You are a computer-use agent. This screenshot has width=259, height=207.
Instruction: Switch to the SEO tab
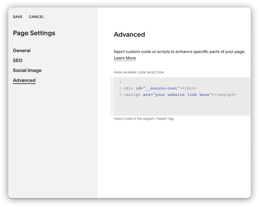(x=17, y=60)
